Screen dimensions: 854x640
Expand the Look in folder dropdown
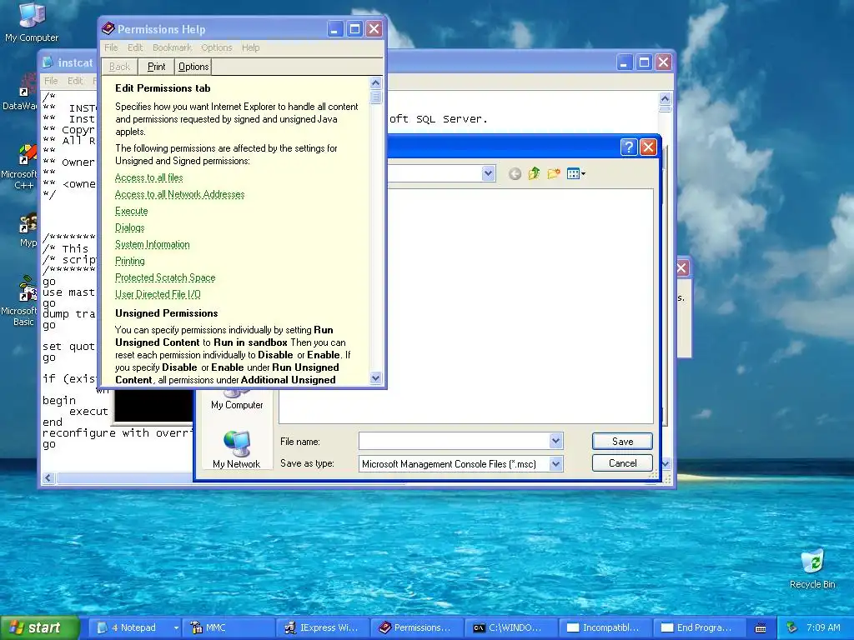point(488,173)
